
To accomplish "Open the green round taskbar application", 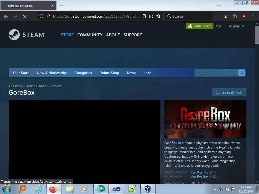I will pyautogui.click(x=101, y=189).
